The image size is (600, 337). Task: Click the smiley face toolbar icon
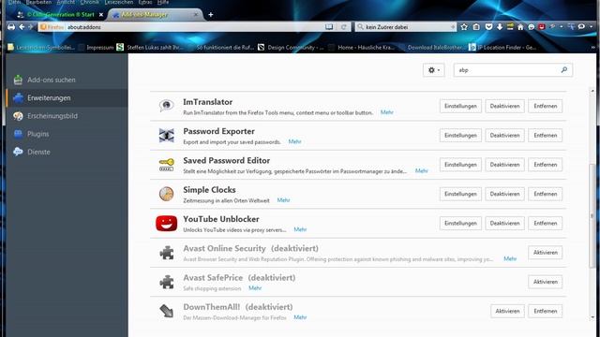[x=532, y=27]
